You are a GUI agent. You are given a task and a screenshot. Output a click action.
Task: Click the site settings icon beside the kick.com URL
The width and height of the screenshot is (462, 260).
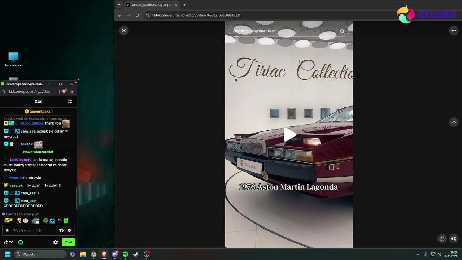click(4, 91)
